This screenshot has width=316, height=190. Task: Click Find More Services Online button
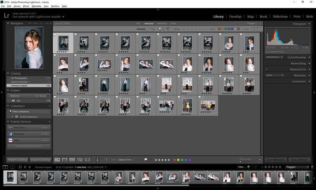[x=29, y=146]
